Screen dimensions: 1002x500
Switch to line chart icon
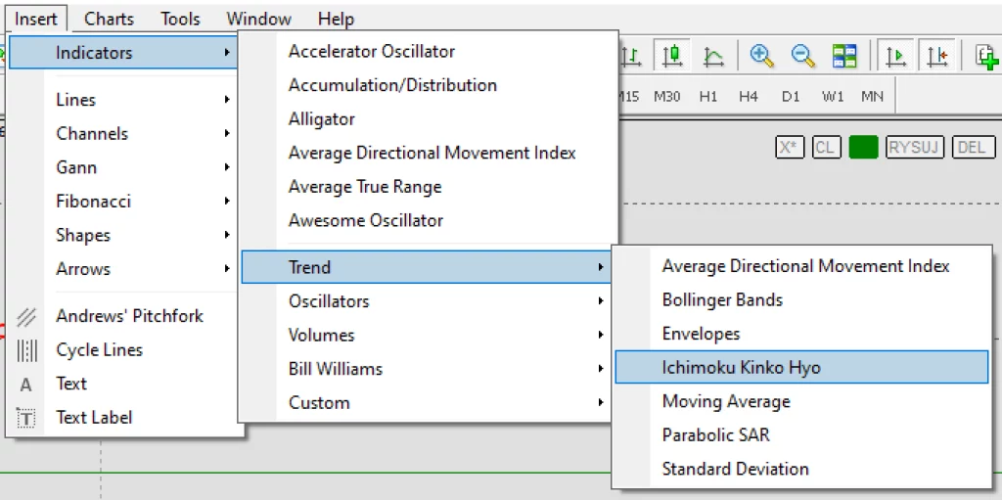pos(713,56)
